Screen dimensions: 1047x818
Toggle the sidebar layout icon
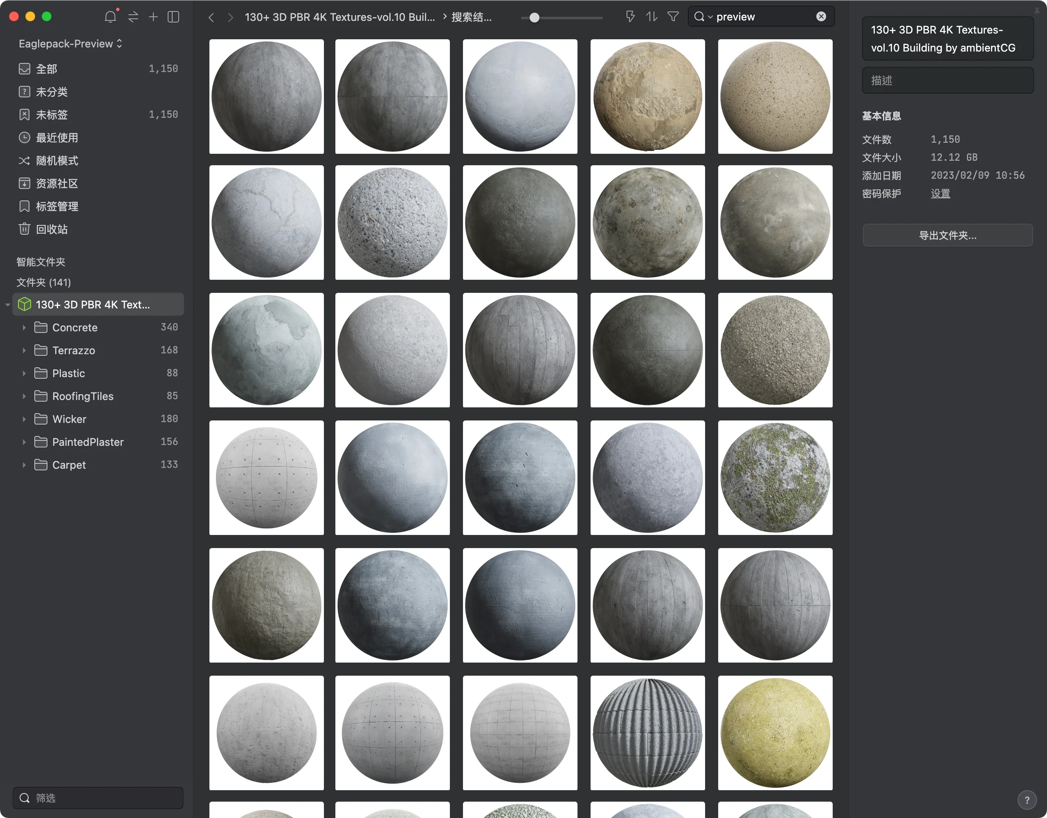click(173, 17)
